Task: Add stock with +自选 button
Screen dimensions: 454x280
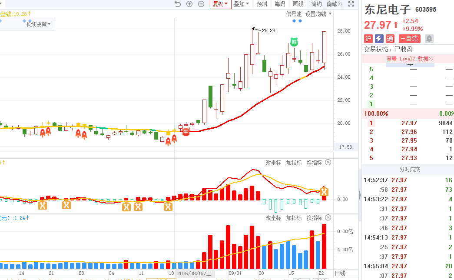Action: [x=409, y=39]
